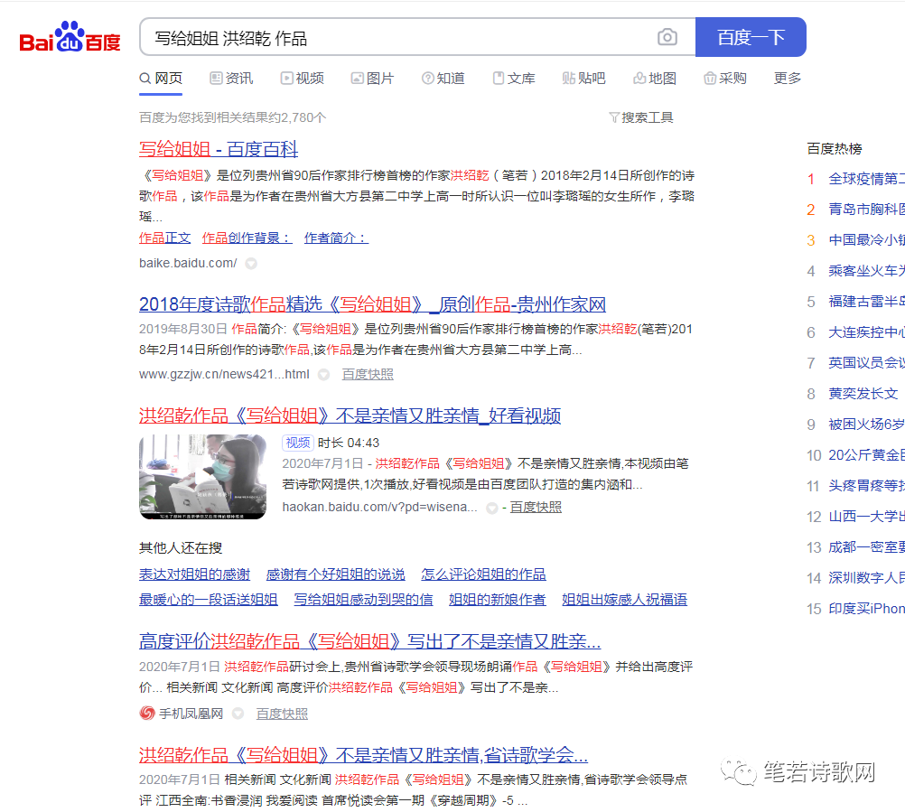Open 百度快照 for 手机凤凰网 result
This screenshot has height=812, width=905.
point(282,714)
